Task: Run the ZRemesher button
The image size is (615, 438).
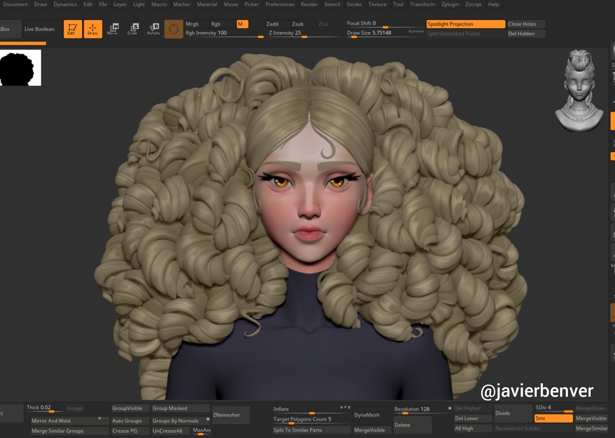Action: pos(231,415)
